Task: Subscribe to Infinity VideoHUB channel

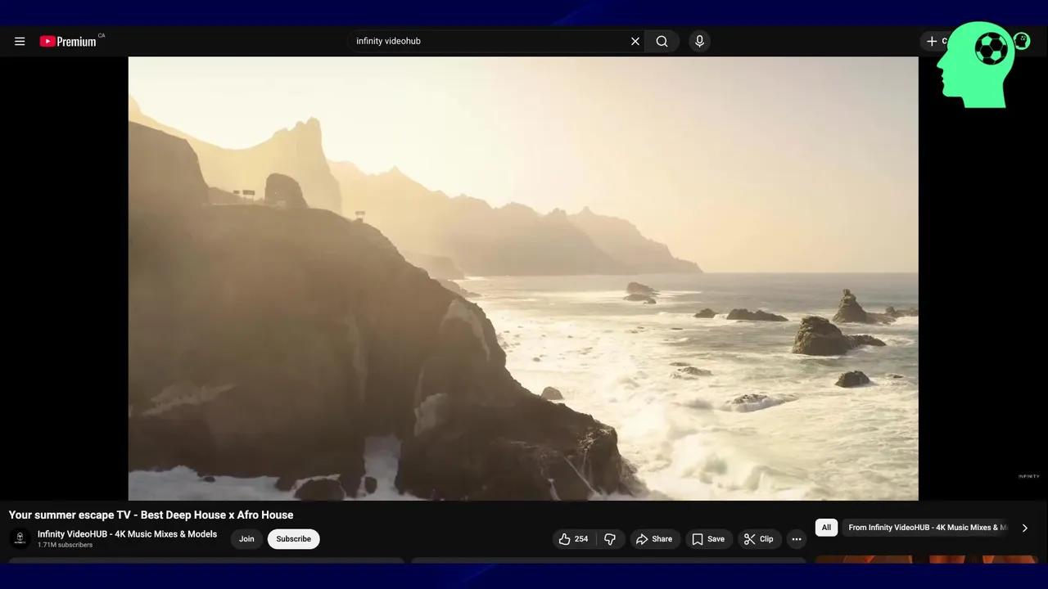Action: click(293, 539)
